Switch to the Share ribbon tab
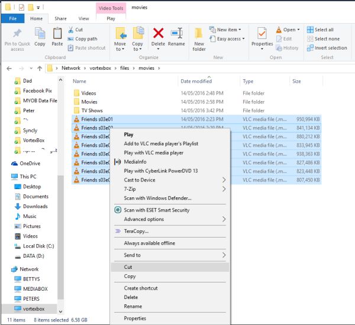The height and width of the screenshot is (325, 355). point(60,18)
